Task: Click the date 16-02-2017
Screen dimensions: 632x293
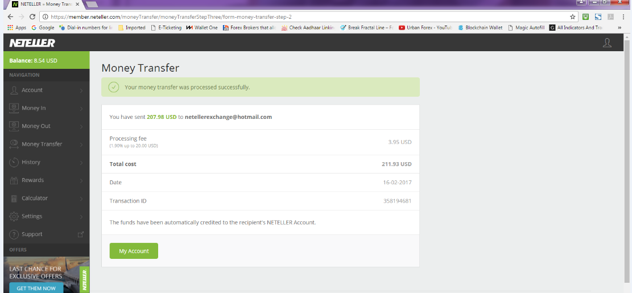Action: [398, 183]
